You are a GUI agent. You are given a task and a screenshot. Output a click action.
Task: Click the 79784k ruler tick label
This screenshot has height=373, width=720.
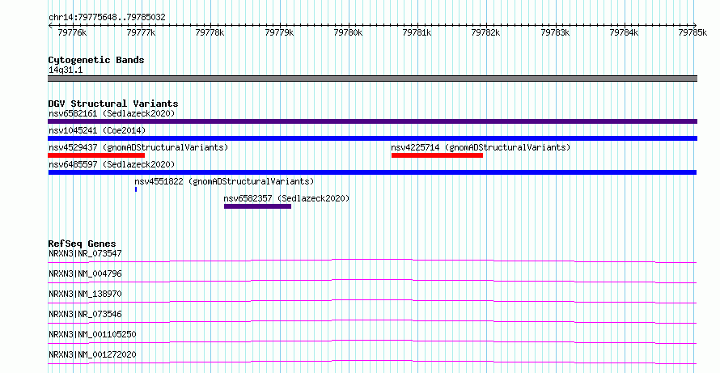pyautogui.click(x=624, y=32)
